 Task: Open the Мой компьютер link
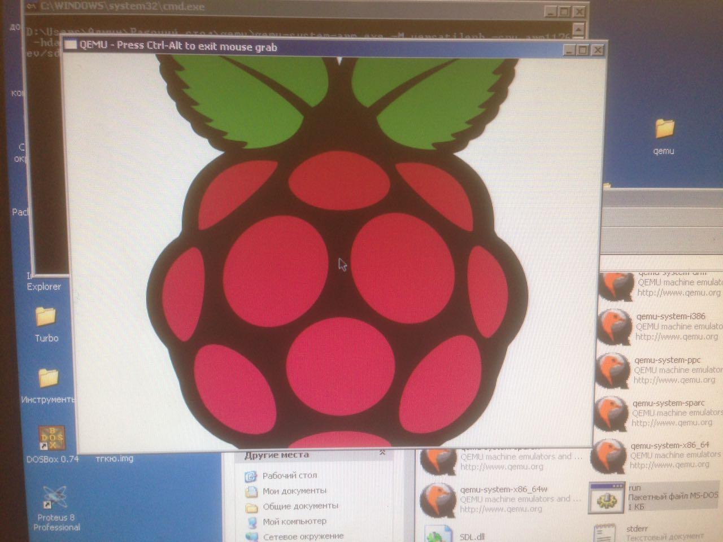tap(295, 522)
